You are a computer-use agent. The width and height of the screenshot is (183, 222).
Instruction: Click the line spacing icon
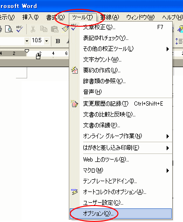pos(179,41)
